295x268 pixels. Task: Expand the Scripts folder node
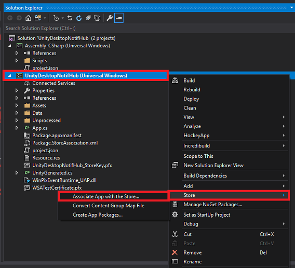(17, 61)
